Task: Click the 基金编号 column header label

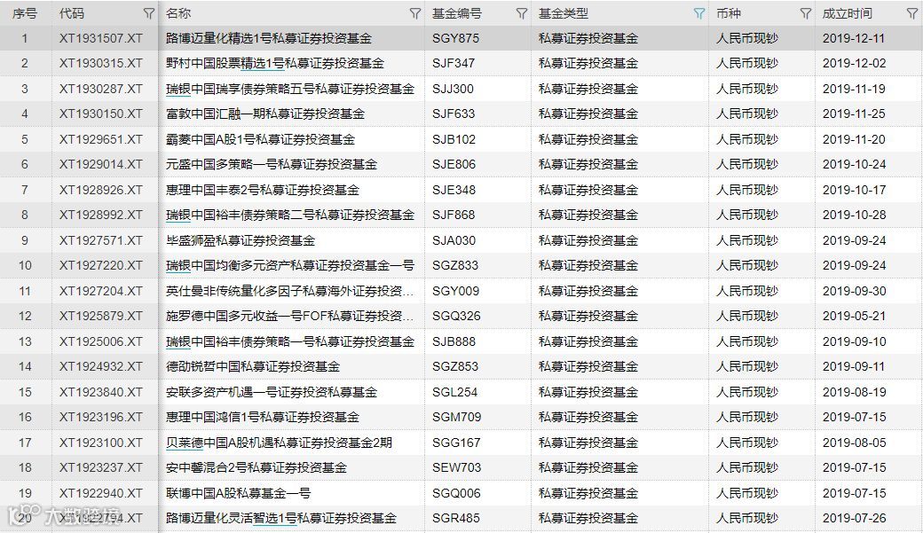Action: [x=457, y=13]
